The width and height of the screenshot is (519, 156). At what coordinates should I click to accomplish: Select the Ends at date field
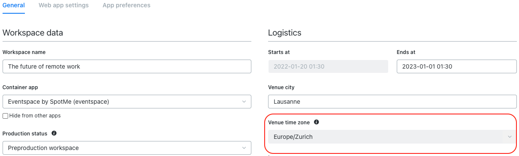click(457, 66)
